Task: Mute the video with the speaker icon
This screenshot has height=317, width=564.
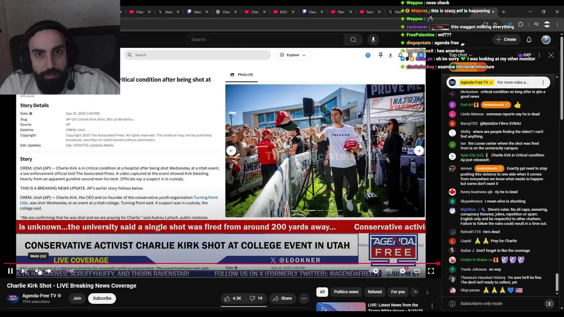Action: tap(39, 271)
